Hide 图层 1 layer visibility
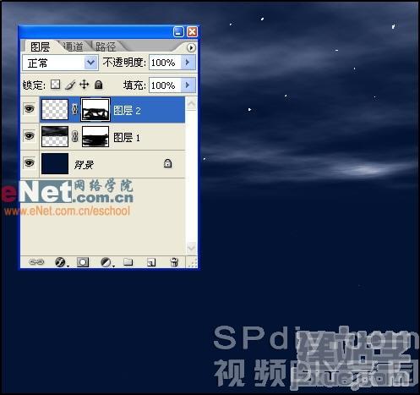 point(29,136)
